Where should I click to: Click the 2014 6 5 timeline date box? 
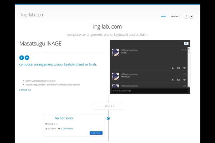[x=108, y=106]
